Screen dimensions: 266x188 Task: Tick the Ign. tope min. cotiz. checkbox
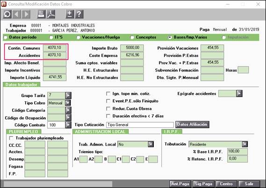click(108, 94)
